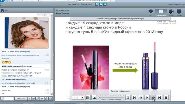Open dropdown arrow next to Надіслати

pos(29,99)
